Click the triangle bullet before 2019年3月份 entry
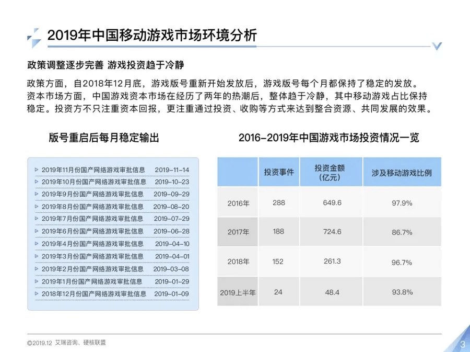 [x=37, y=256]
